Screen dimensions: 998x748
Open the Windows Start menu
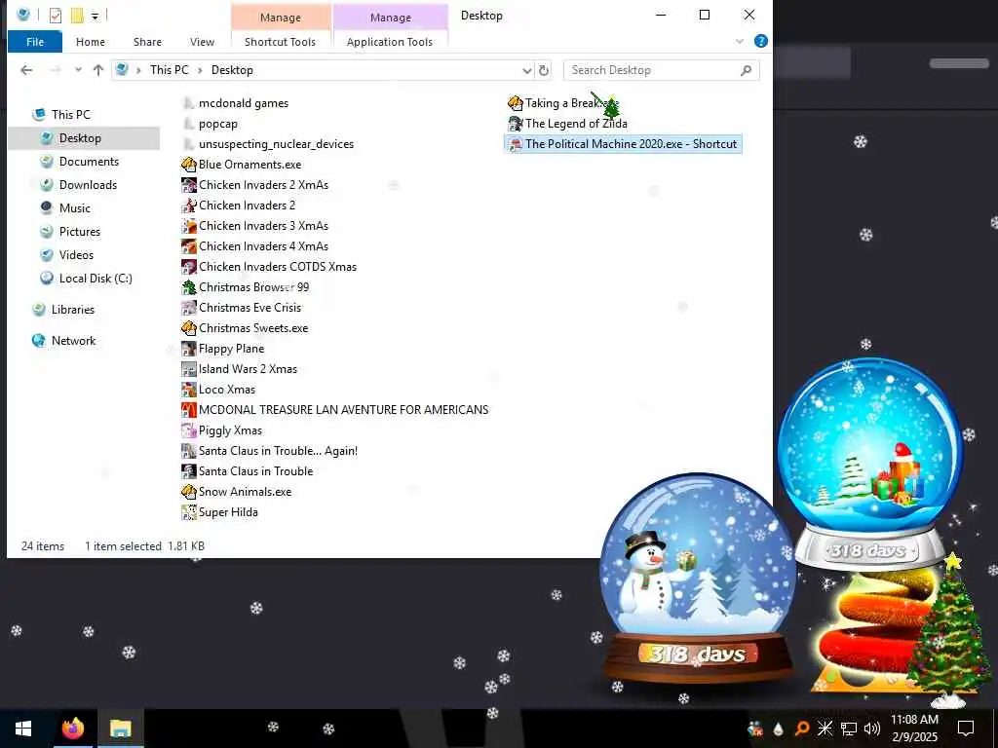click(x=23, y=729)
